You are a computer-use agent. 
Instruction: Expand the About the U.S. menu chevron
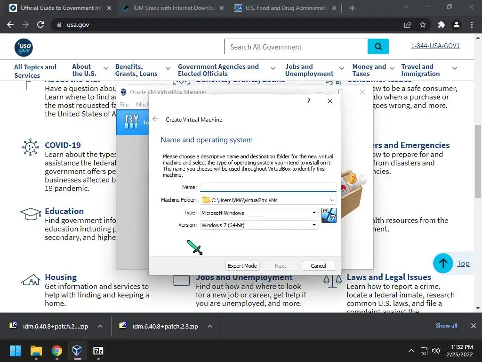click(106, 68)
